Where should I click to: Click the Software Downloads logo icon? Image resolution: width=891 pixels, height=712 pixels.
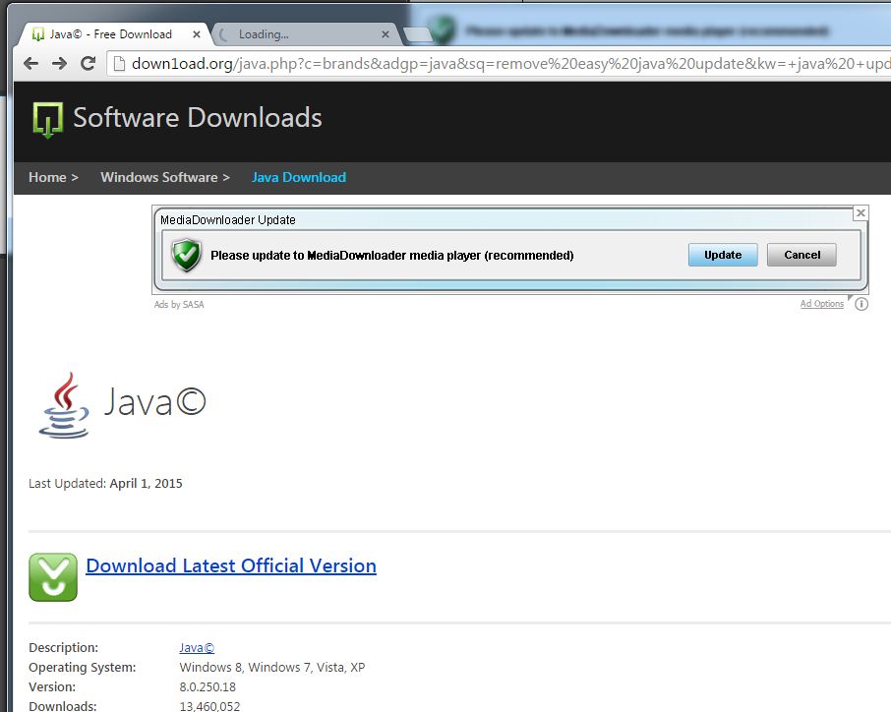point(48,120)
